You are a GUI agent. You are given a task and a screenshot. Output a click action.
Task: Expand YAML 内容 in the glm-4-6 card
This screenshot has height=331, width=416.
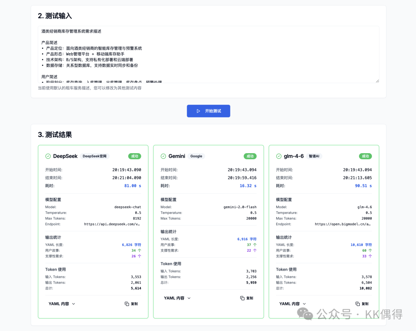293,304
